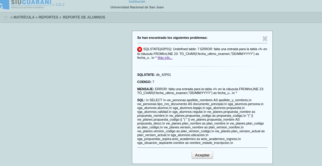The width and height of the screenshot is (322, 166).
Task: Click the 'SQLSTATE:' label showing db_42P01
Action: pos(146,75)
